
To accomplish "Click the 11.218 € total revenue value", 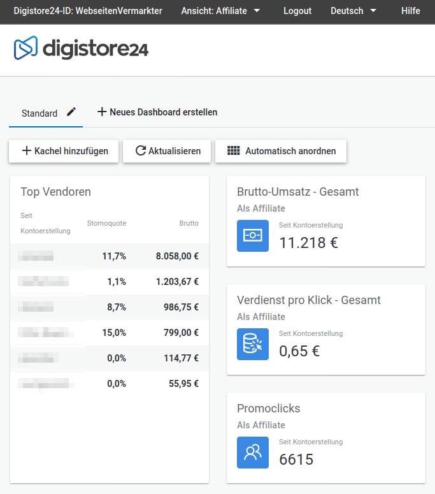I will coord(308,243).
